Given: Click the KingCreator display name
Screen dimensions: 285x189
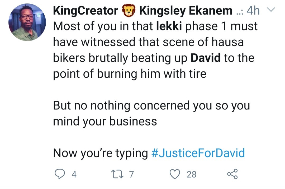Looking at the screenshot, I should coord(85,11).
